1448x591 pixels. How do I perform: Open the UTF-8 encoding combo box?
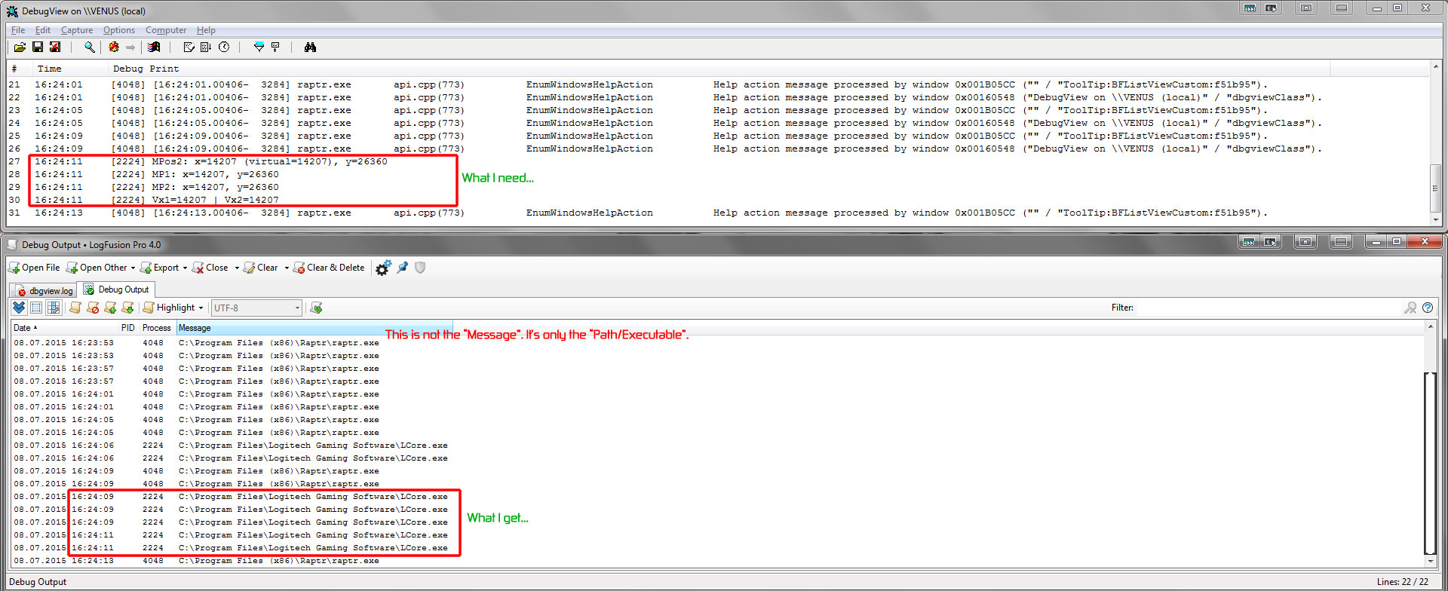pos(256,308)
